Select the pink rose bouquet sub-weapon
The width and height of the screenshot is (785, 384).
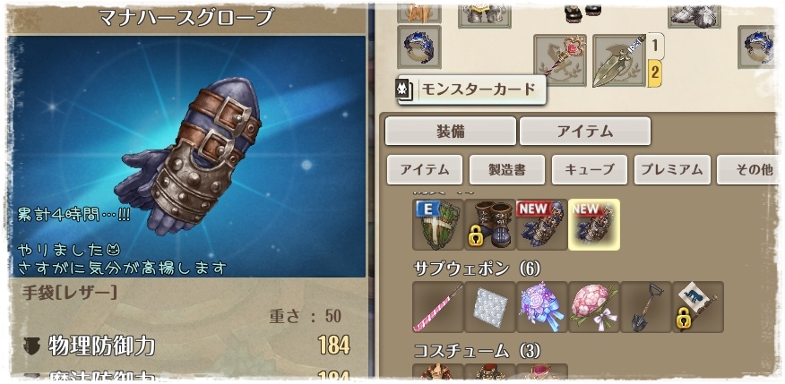point(594,307)
